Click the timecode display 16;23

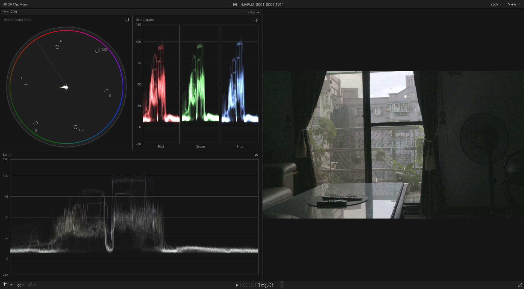pos(257,285)
